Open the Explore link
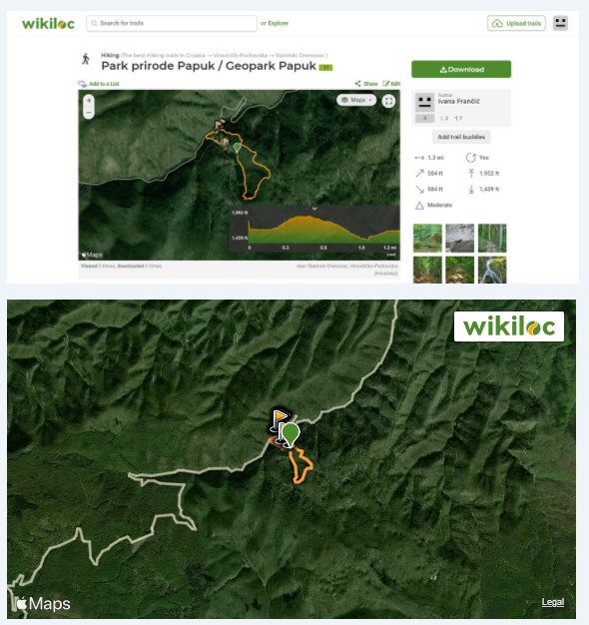This screenshot has height=625, width=589. (x=279, y=23)
